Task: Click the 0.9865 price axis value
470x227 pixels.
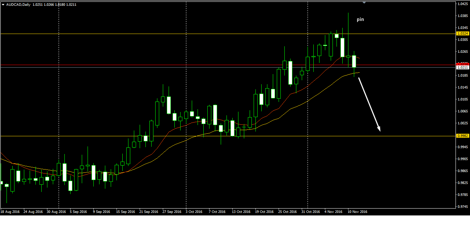Action: tap(463, 171)
